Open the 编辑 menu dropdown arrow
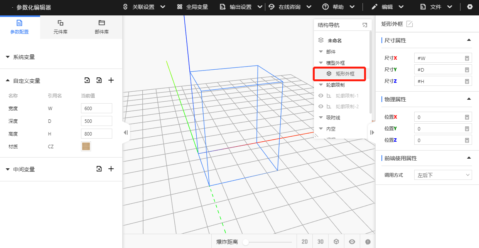 pyautogui.click(x=401, y=7)
